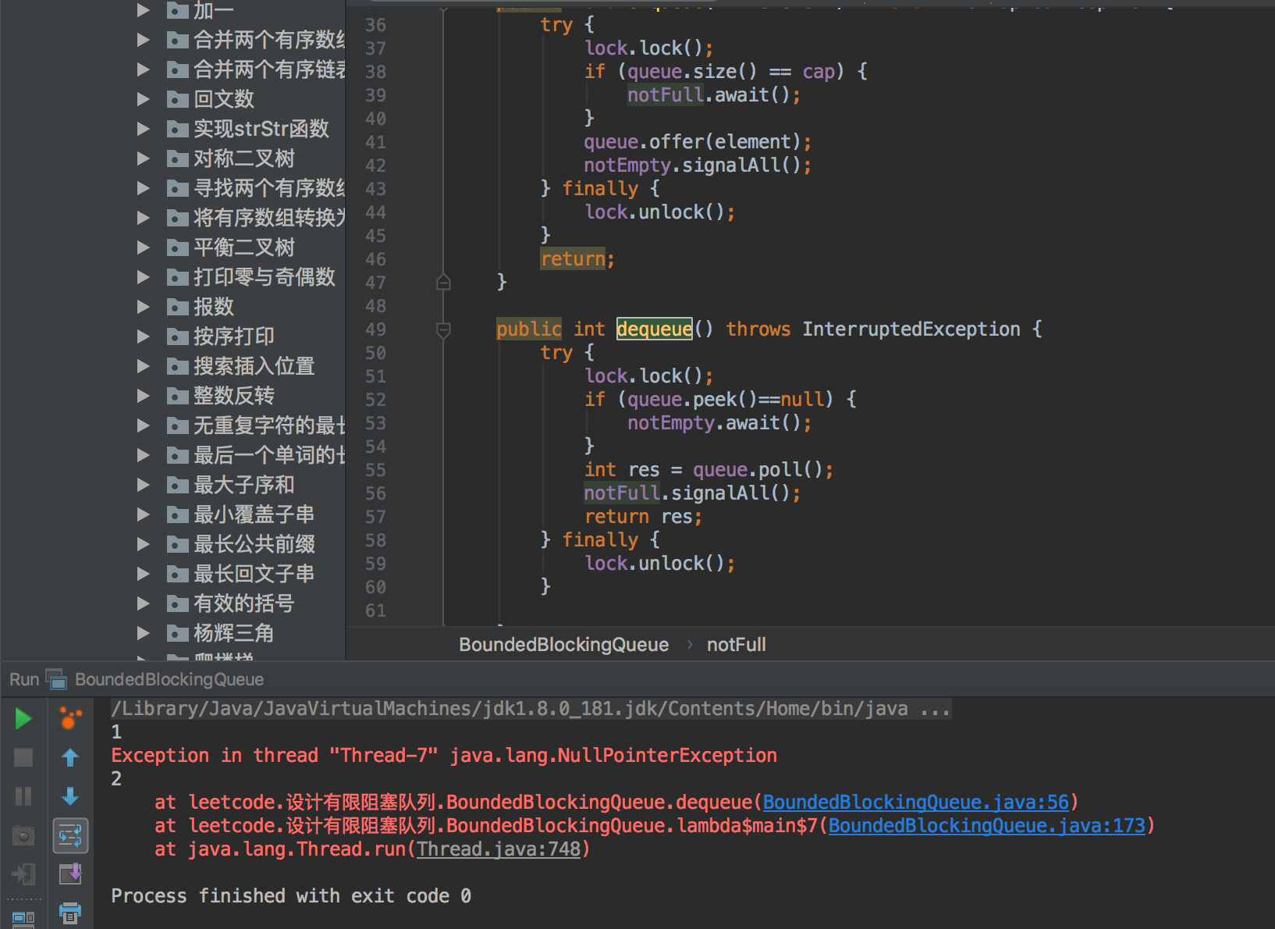The height and width of the screenshot is (929, 1275).
Task: Click the orange dots icon in the Run toolbar
Action: tap(70, 718)
